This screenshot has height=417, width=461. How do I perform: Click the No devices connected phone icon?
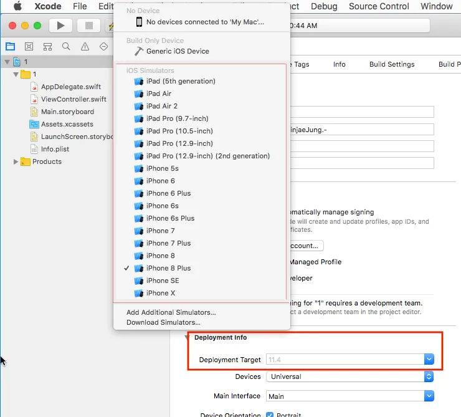(x=139, y=22)
